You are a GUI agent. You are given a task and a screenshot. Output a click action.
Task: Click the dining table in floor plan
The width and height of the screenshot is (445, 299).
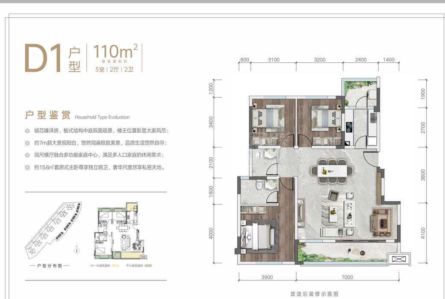[x=332, y=171]
